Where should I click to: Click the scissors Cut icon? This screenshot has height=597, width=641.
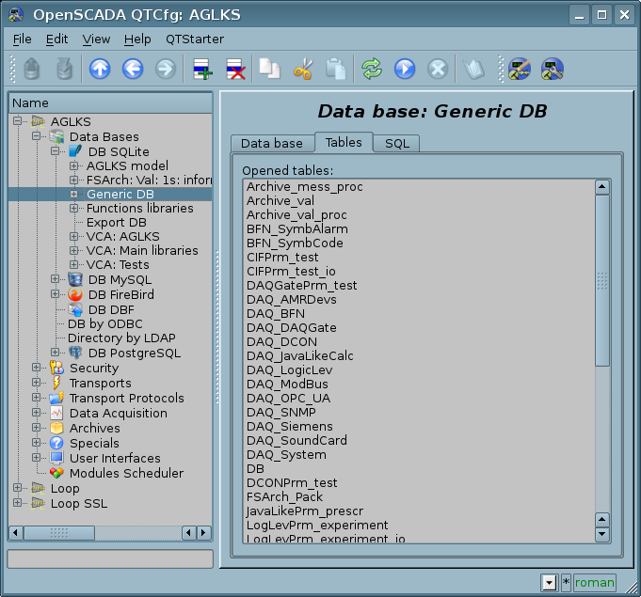[303, 69]
